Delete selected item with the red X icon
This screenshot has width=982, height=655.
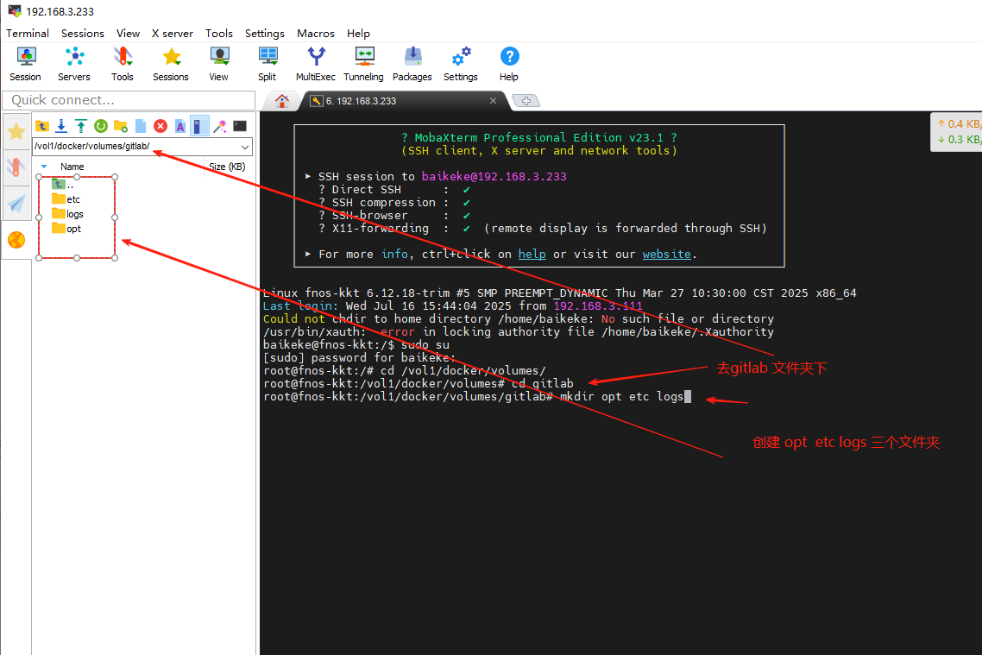(x=161, y=126)
